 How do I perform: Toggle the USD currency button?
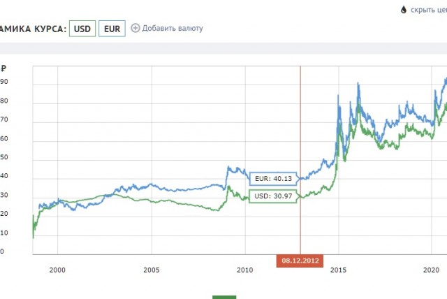click(82, 29)
